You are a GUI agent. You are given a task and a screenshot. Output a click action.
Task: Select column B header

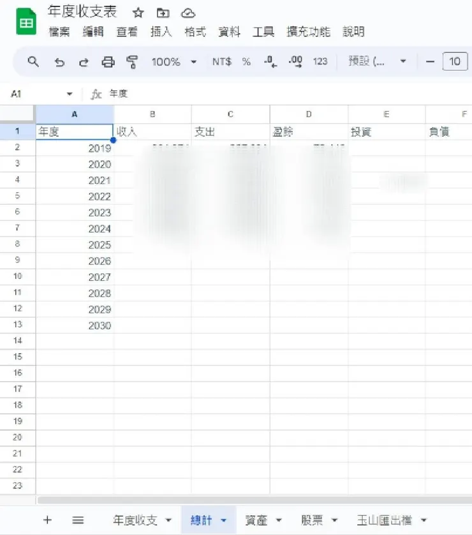152,114
